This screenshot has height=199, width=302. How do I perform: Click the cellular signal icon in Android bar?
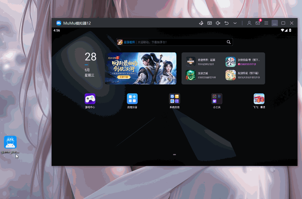(x=286, y=30)
